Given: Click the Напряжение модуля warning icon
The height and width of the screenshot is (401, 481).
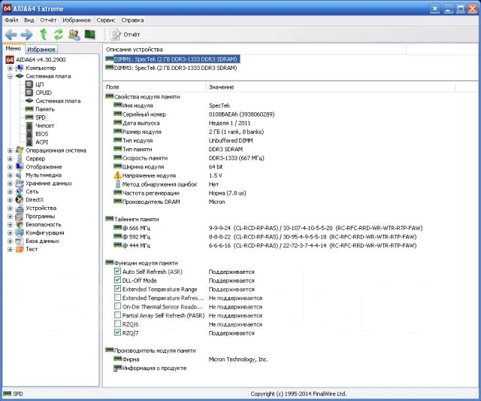Looking at the screenshot, I should [117, 175].
